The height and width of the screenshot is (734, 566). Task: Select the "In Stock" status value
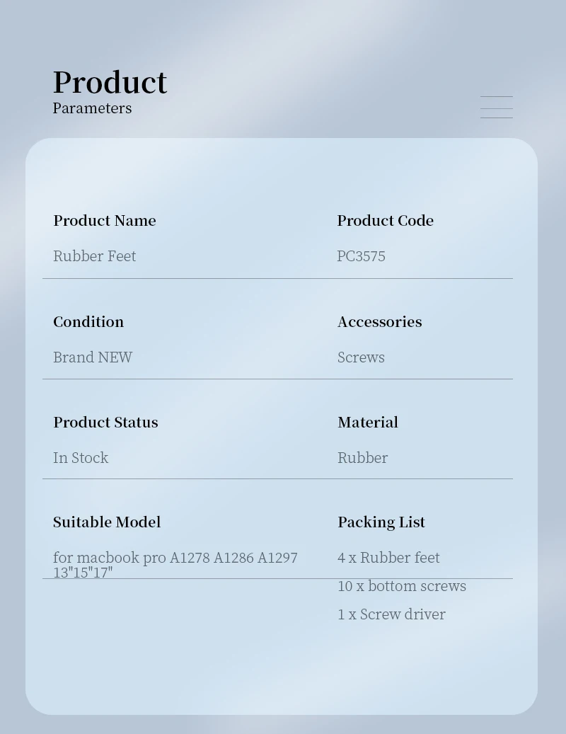click(x=81, y=458)
